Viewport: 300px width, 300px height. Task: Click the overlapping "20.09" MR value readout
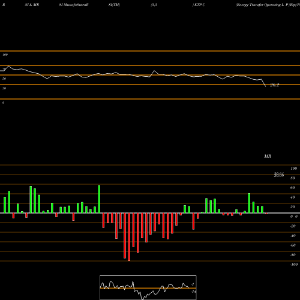[279, 176]
